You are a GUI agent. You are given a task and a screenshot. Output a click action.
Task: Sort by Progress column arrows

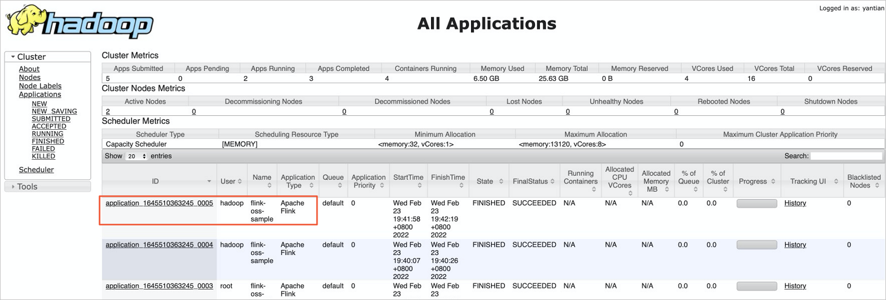[773, 181]
